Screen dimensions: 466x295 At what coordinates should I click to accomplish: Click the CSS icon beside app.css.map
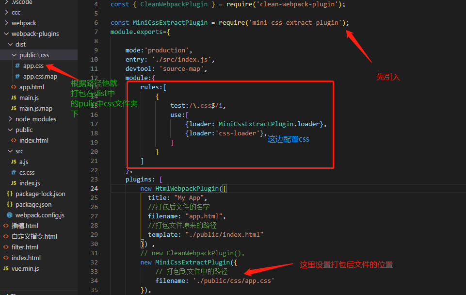[x=17, y=77]
